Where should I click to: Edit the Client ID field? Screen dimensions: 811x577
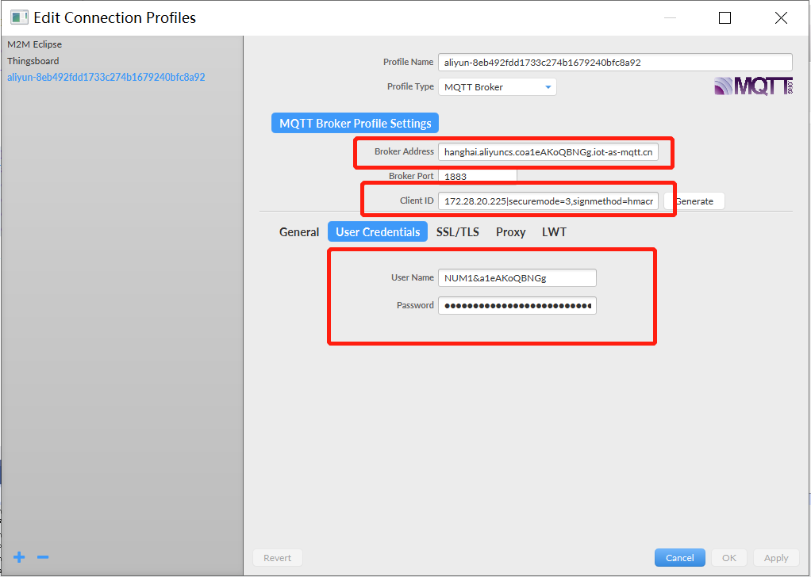point(548,201)
